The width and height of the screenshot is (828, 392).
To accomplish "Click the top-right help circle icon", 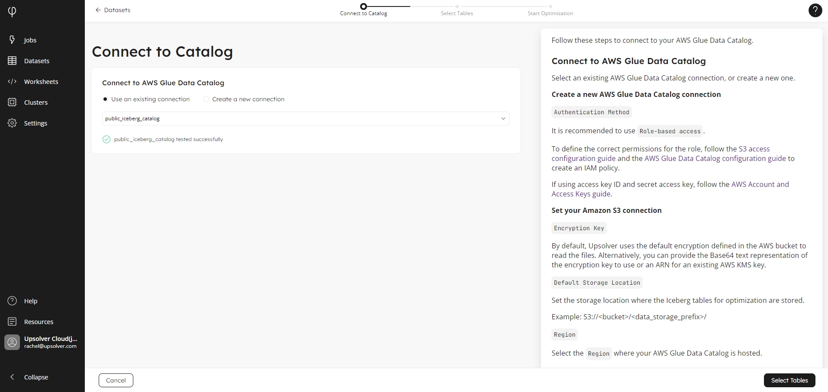I will point(815,10).
